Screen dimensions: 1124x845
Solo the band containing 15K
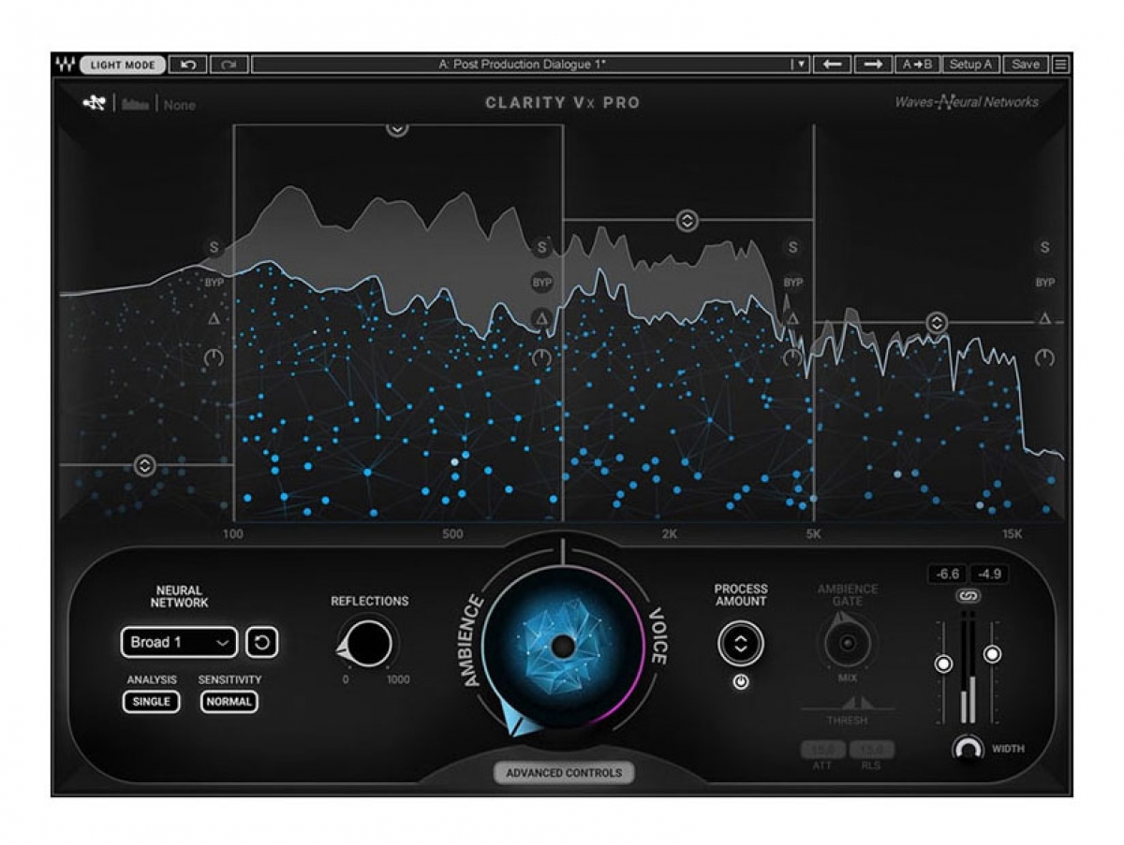(x=1044, y=248)
